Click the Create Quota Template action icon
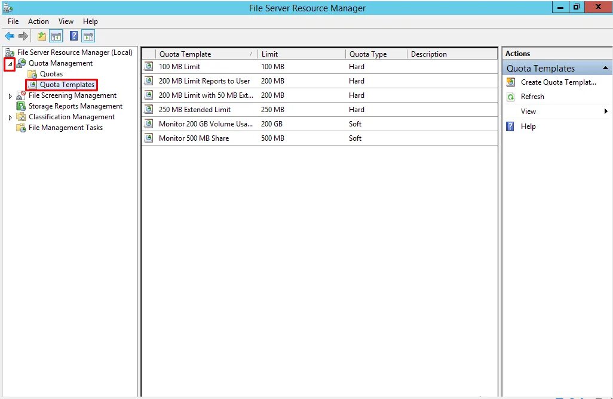The width and height of the screenshot is (613, 399). coord(511,82)
